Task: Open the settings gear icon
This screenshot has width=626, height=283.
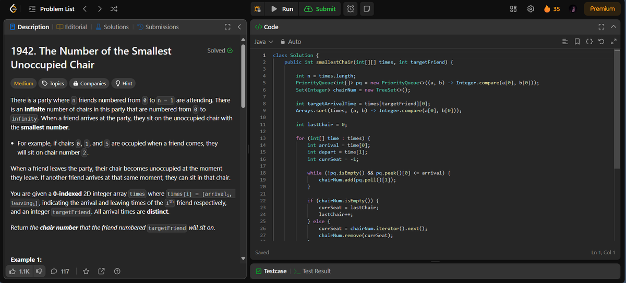Action: point(532,9)
